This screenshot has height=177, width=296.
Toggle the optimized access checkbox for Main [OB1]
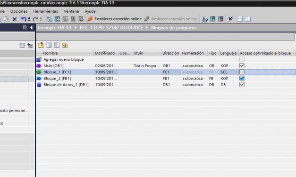(x=242, y=65)
